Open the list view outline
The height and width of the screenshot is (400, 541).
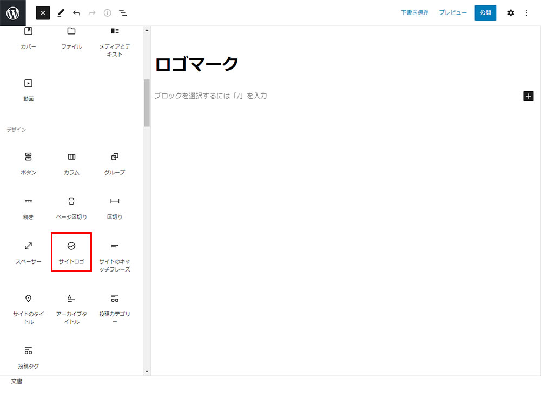pyautogui.click(x=123, y=13)
